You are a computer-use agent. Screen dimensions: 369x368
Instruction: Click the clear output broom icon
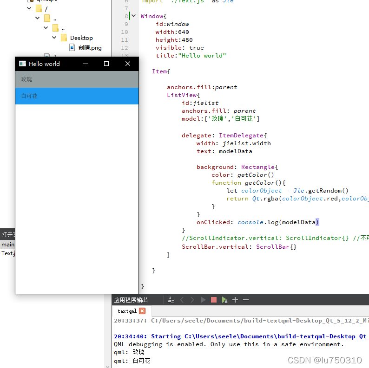click(171, 300)
